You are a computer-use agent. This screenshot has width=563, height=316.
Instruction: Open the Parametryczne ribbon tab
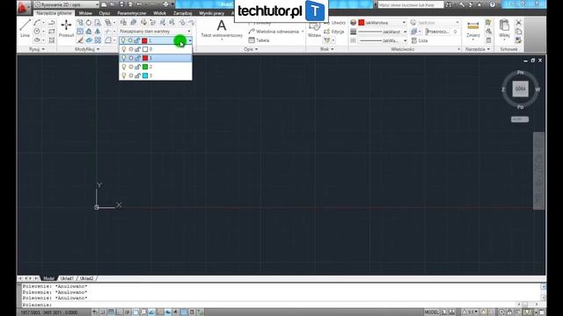click(x=132, y=13)
